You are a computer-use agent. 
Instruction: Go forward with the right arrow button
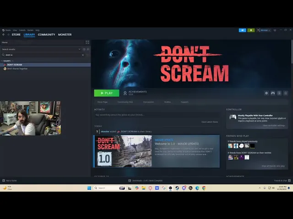click(8, 35)
